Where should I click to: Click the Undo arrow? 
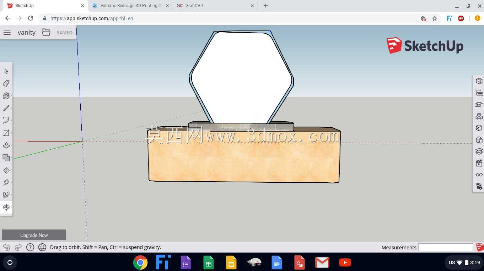tap(6, 247)
